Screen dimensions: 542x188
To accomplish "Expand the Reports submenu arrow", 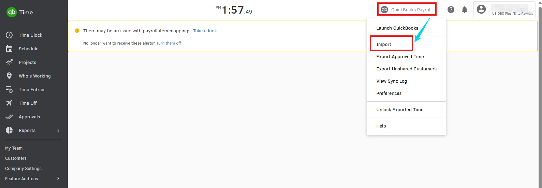I will 58,131.
